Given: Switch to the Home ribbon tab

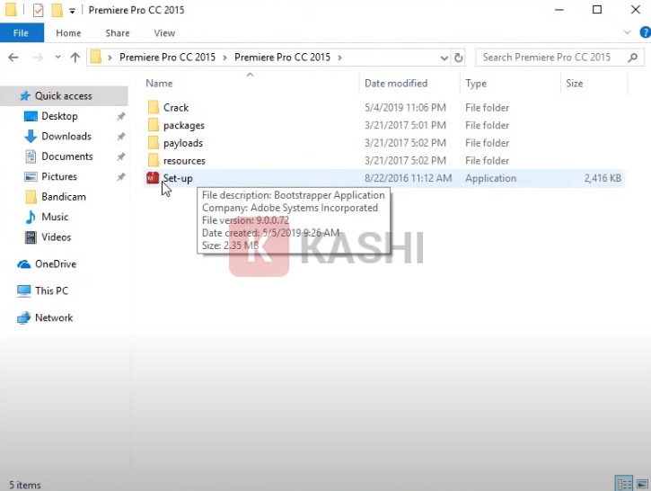Looking at the screenshot, I should pyautogui.click(x=68, y=33).
